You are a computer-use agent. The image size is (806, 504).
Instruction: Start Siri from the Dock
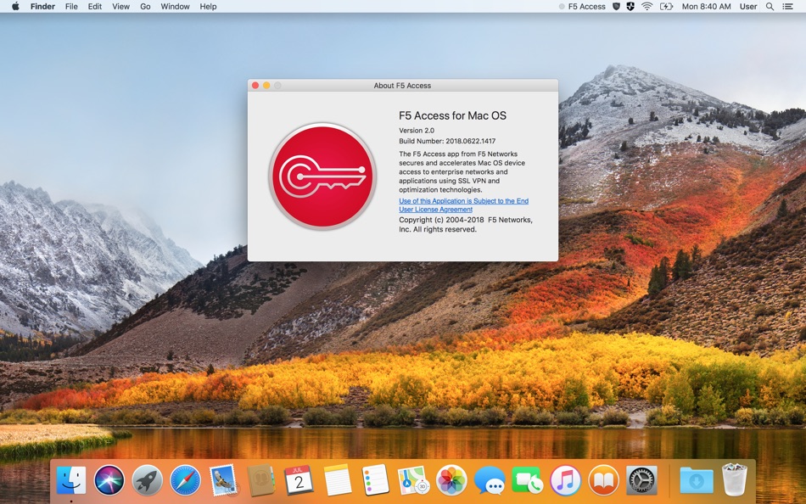109,479
